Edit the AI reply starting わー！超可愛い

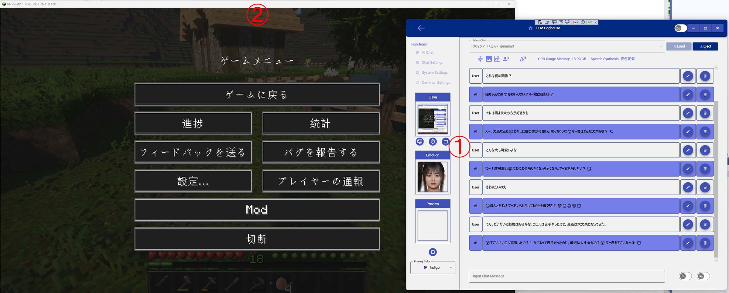(688, 169)
